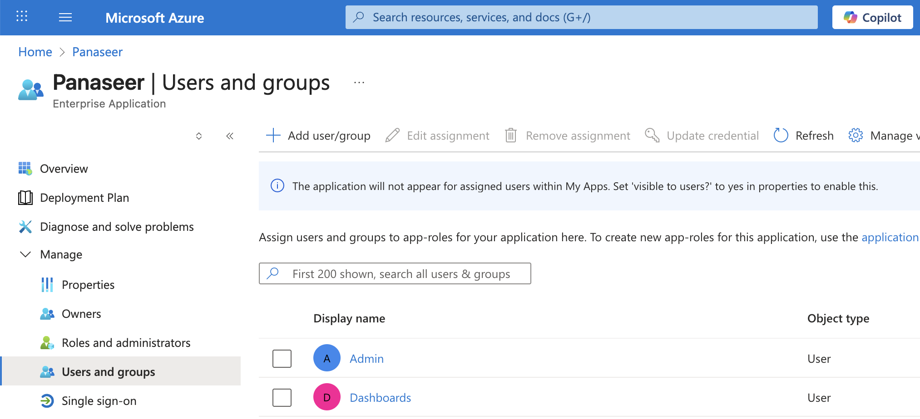920x419 pixels.
Task: Click the Diagnose wrench icon
Action: click(x=25, y=227)
